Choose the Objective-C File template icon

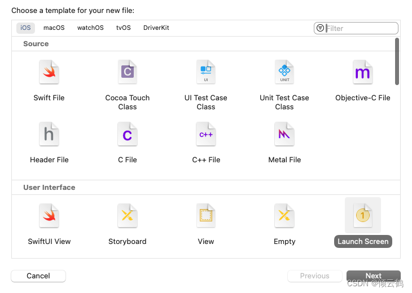(362, 72)
